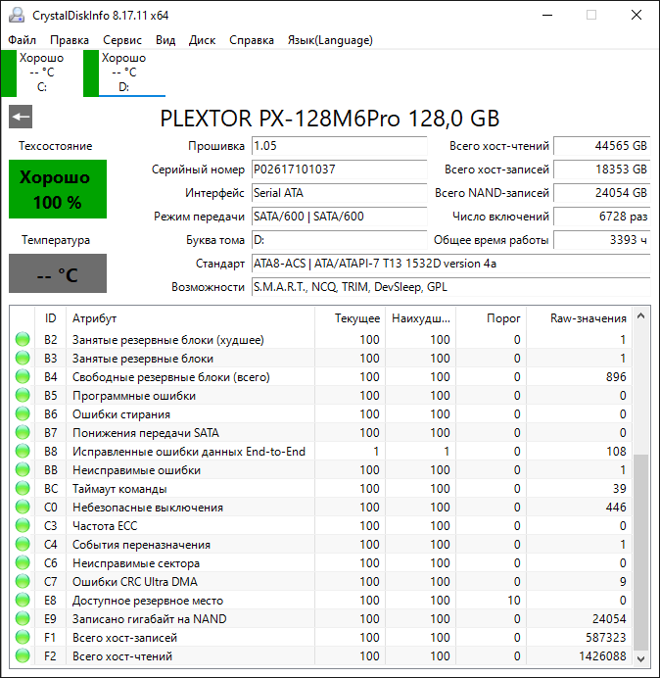Click green status circle for attribute E8
The height and width of the screenshot is (678, 660).
tap(23, 600)
